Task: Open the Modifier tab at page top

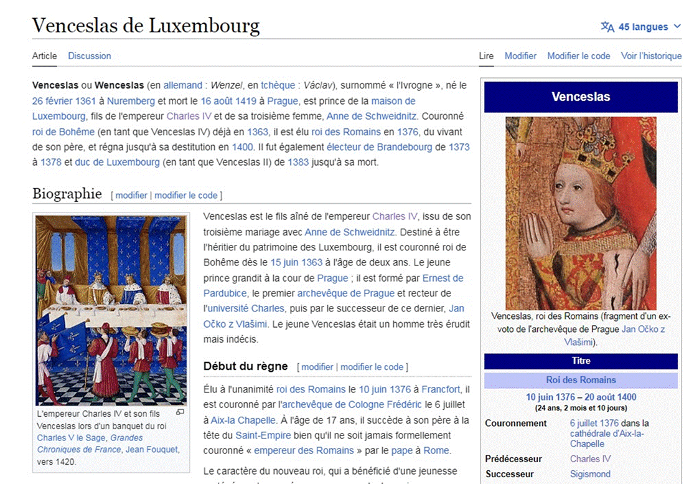Action: click(x=520, y=56)
